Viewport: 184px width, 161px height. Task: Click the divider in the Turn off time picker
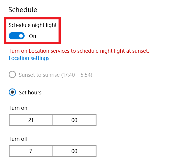click(52, 151)
